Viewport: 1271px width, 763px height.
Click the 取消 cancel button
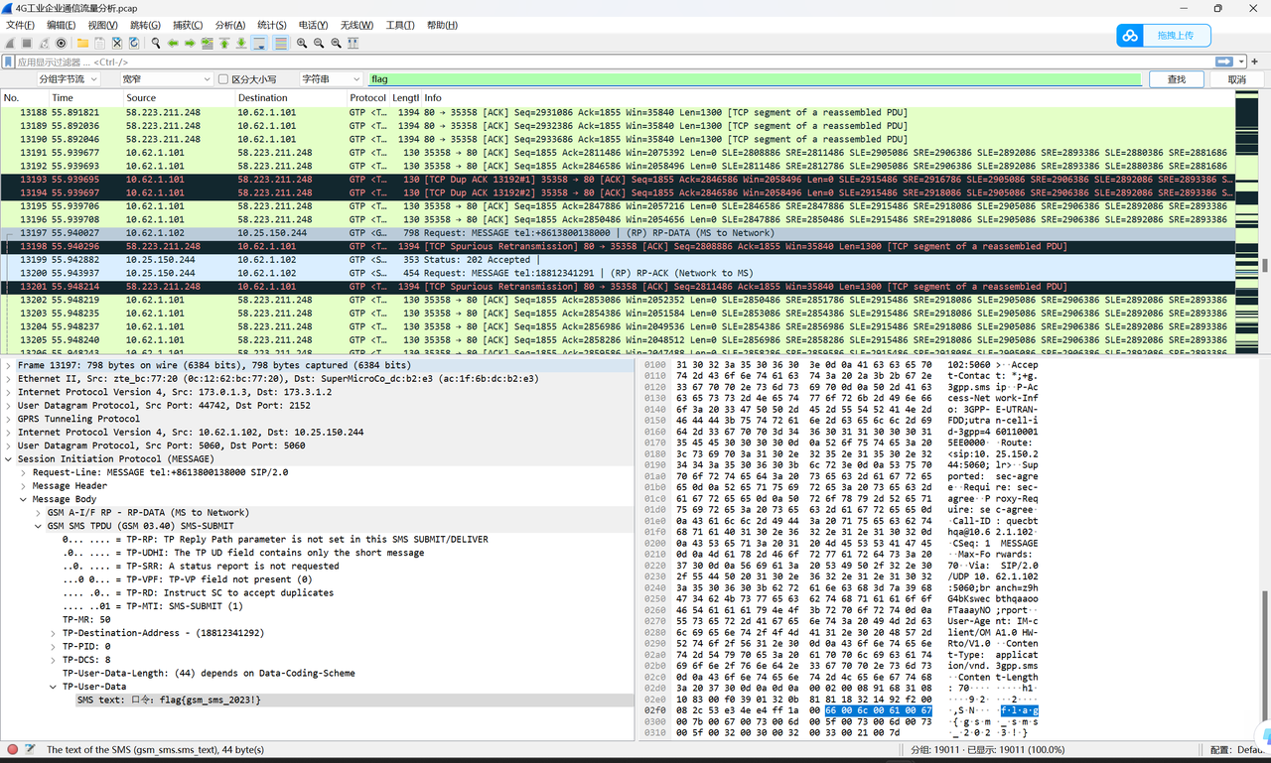point(1236,79)
